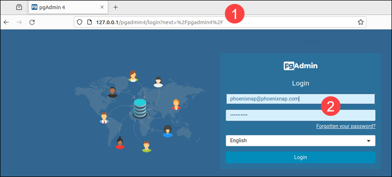The width and height of the screenshot is (392, 177).
Task: Open a new tab with the plus button
Action: click(x=115, y=7)
